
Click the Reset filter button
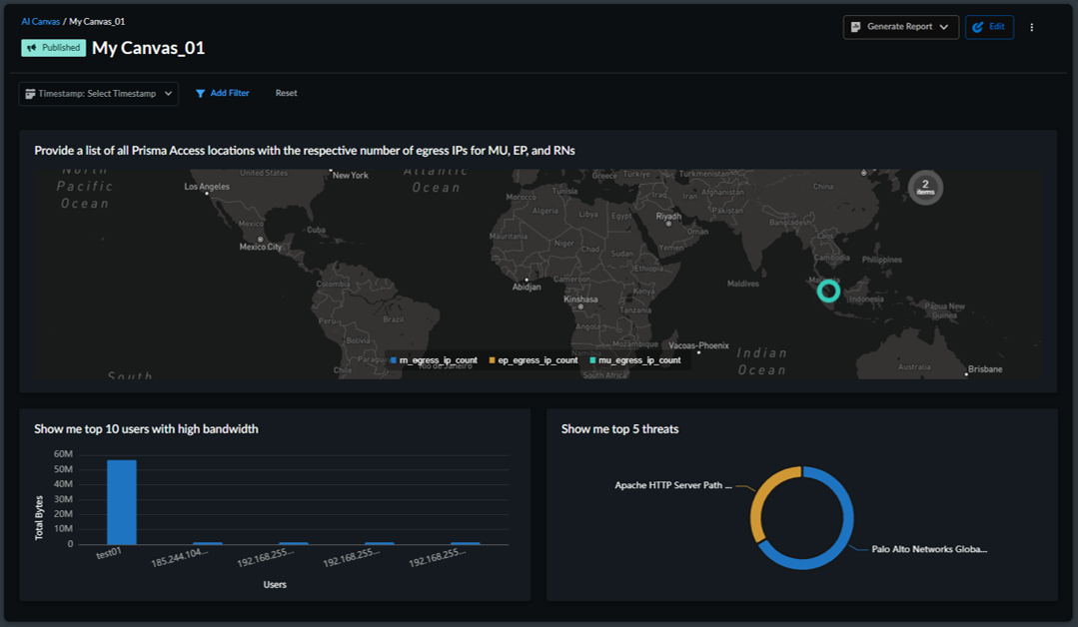286,93
